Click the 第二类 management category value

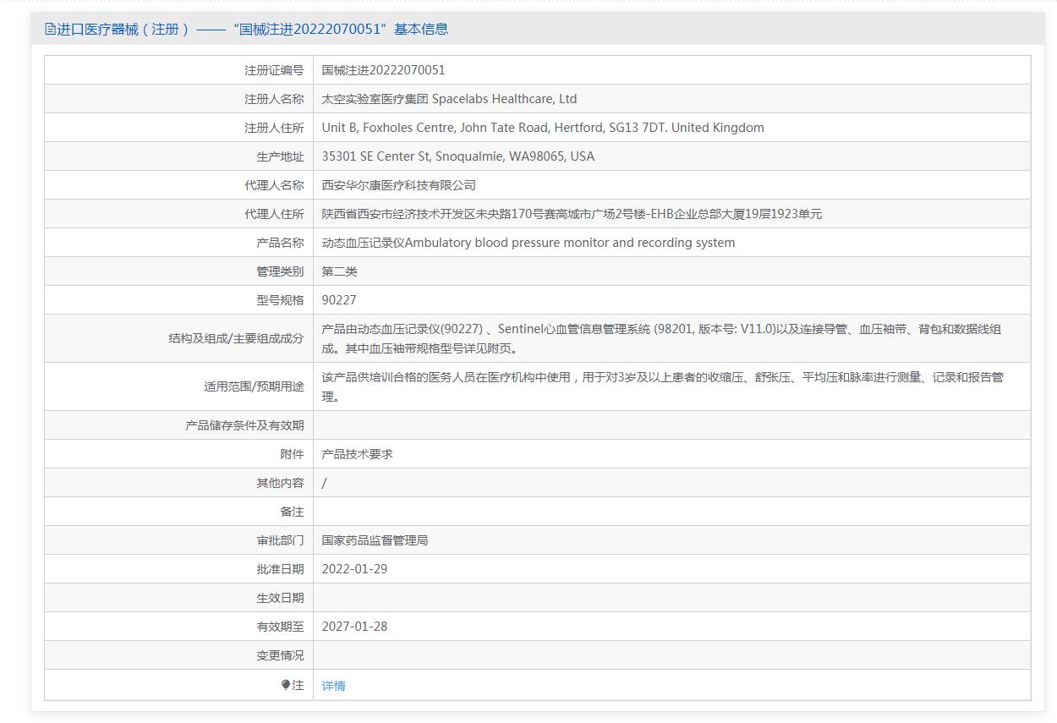(339, 271)
